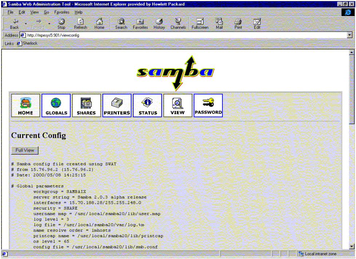Go to the browser Home page
Screen dimensions: 356x259
pos(99,24)
